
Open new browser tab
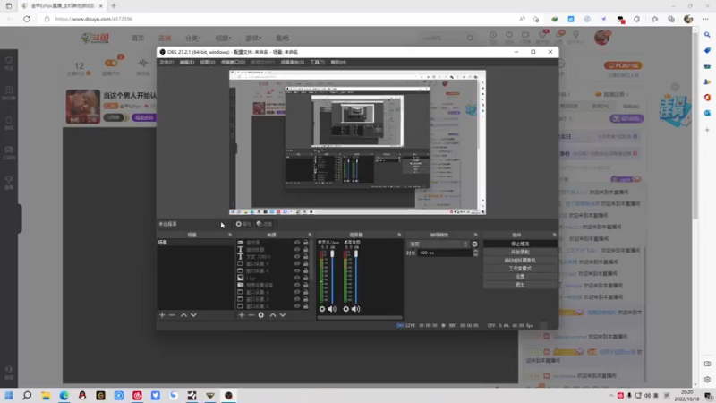click(114, 6)
